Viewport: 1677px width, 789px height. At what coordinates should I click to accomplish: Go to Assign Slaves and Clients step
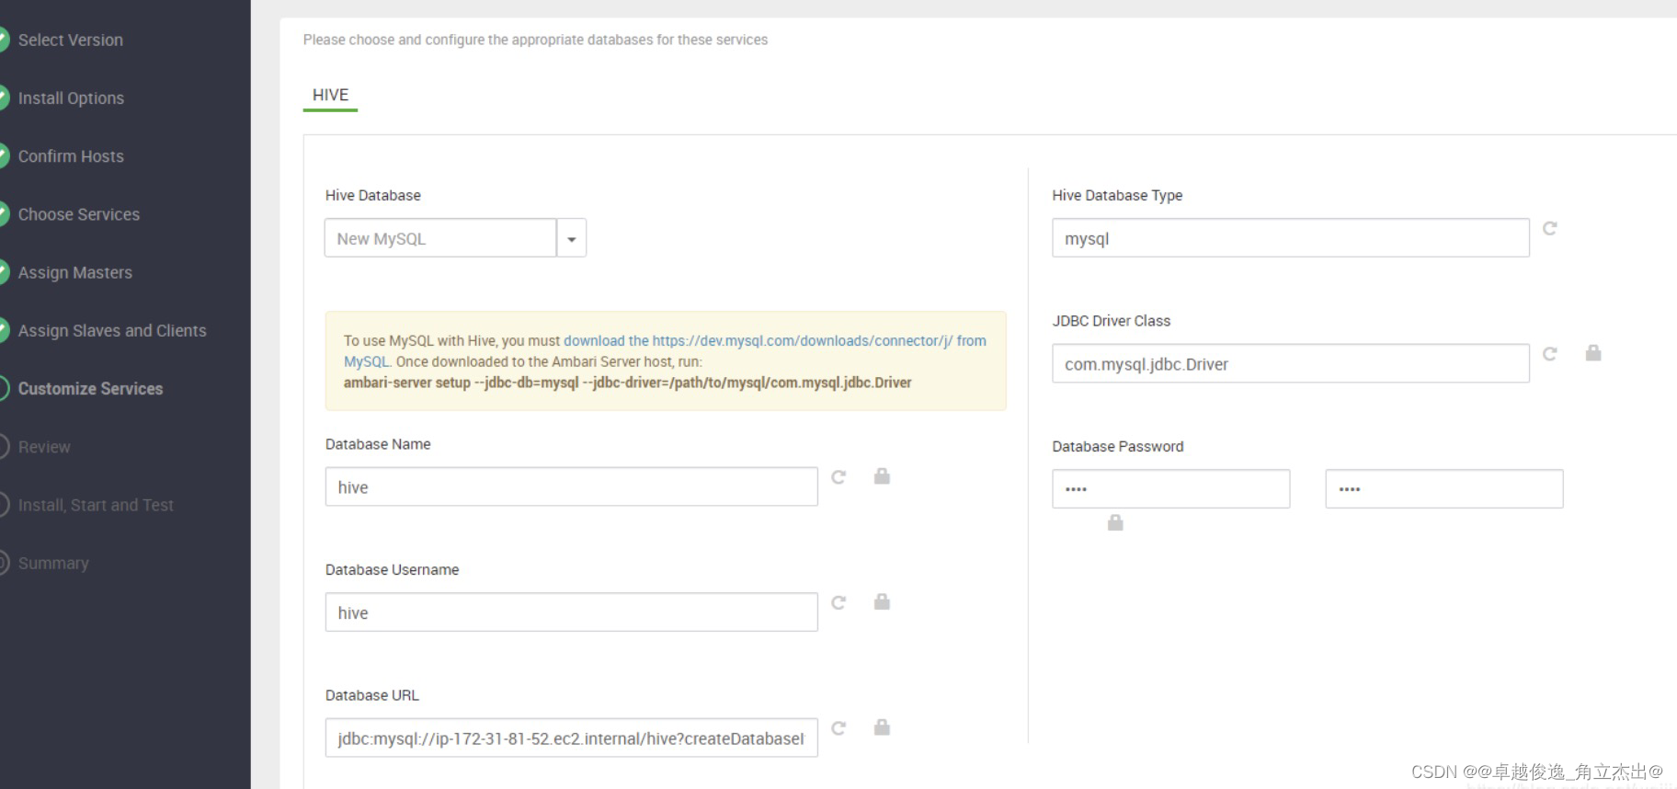(112, 330)
